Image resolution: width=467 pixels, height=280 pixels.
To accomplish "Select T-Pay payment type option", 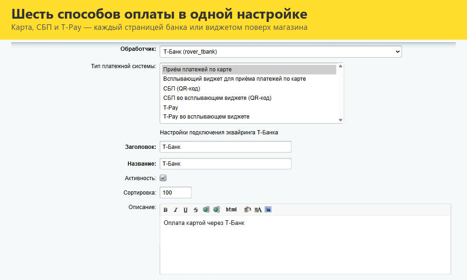I will click(x=249, y=107).
